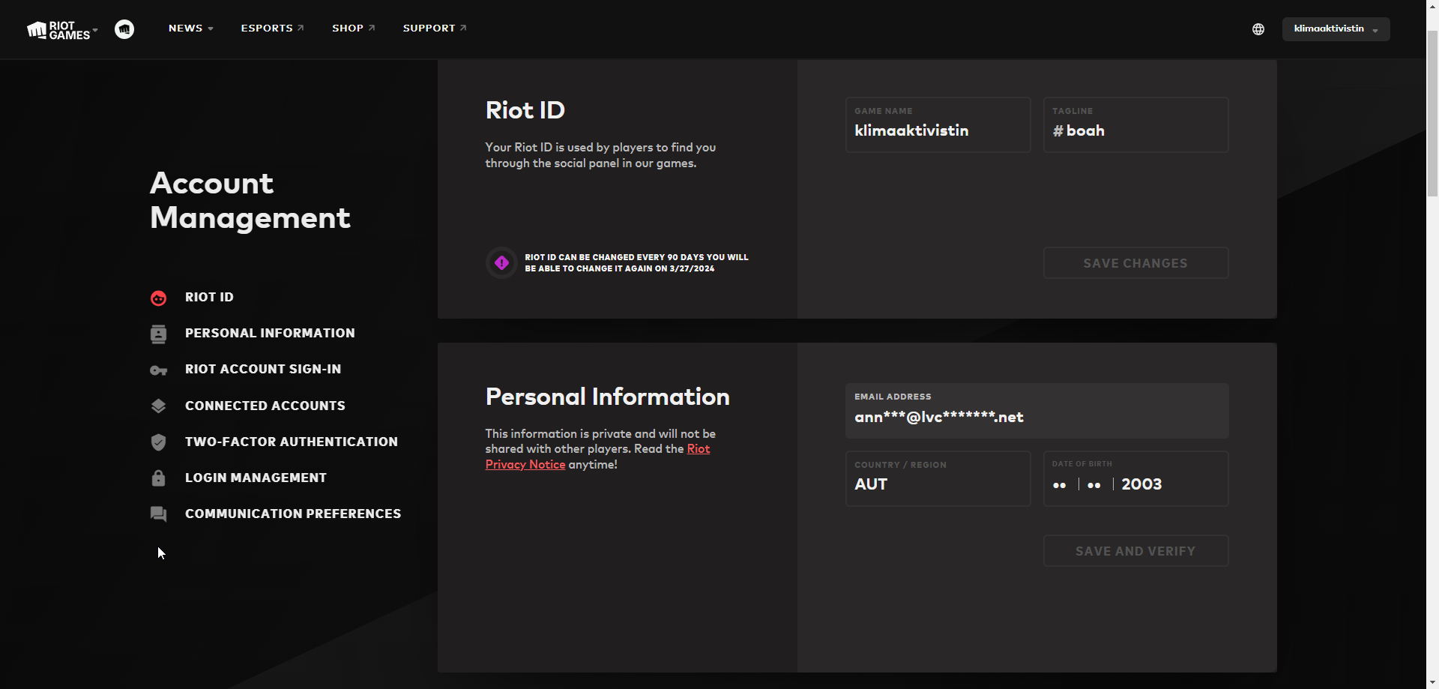Viewport: 1439px width, 689px height.
Task: Open the klimaaktivistin account dropdown
Action: pyautogui.click(x=1336, y=29)
